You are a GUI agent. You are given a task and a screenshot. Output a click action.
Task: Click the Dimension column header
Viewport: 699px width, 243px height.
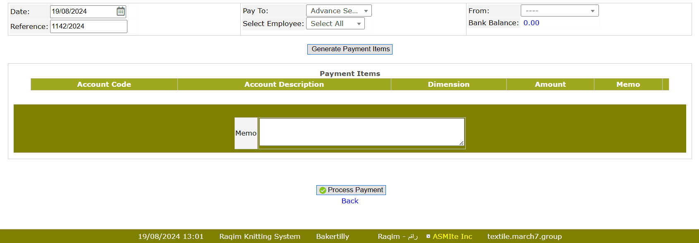coord(448,84)
